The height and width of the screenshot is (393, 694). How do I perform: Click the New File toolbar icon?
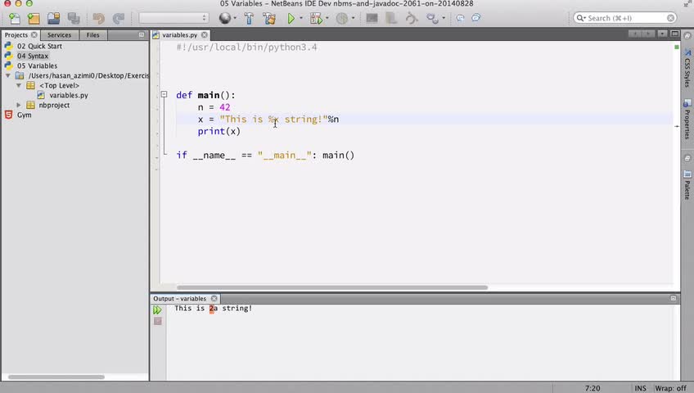pyautogui.click(x=15, y=18)
